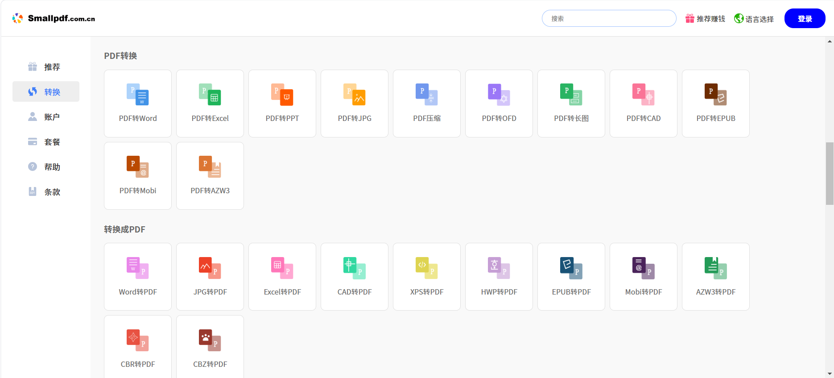Open the Word转PDF tool icon
Viewport: 834px width, 378px height.
pyautogui.click(x=137, y=268)
